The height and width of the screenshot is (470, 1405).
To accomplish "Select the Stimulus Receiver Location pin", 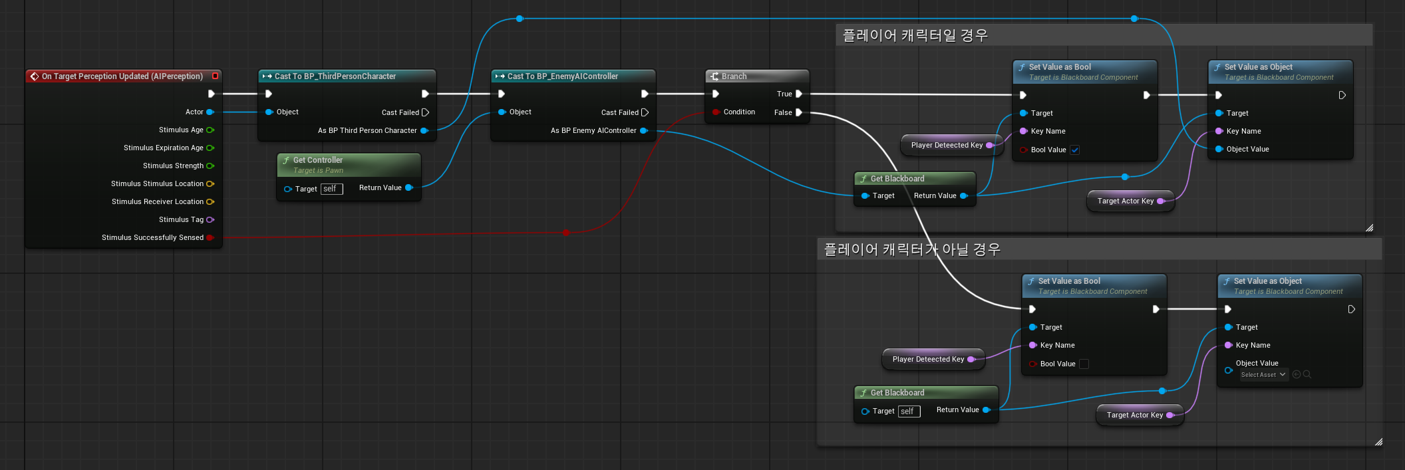I will coord(210,202).
